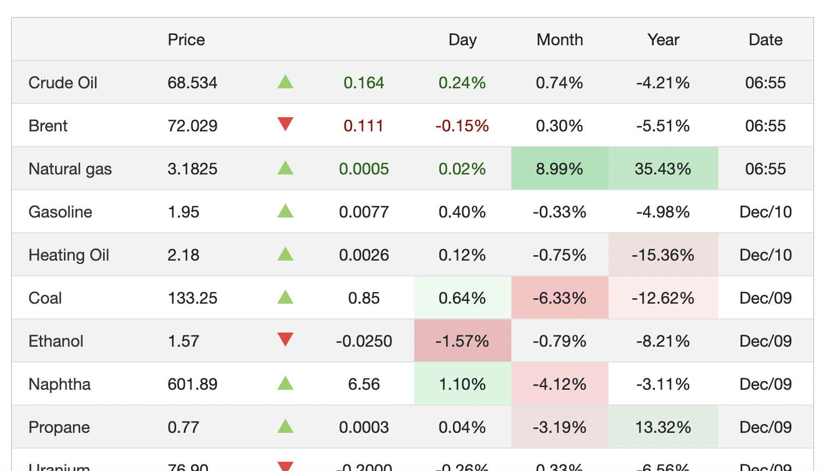Screen dimensions: 823x471
Task: Select Propane price 0.77
Action: [183, 427]
